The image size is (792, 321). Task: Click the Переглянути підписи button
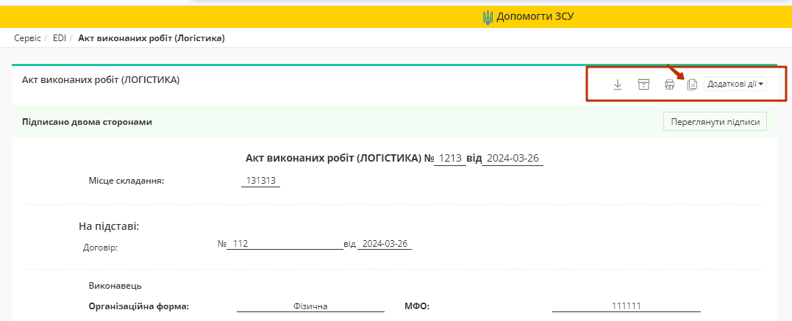(715, 122)
